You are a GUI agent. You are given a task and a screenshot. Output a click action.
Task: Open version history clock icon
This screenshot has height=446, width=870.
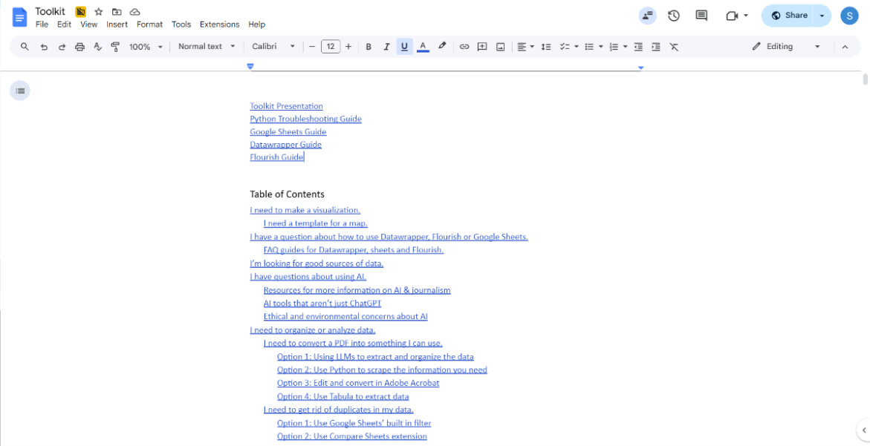(674, 16)
